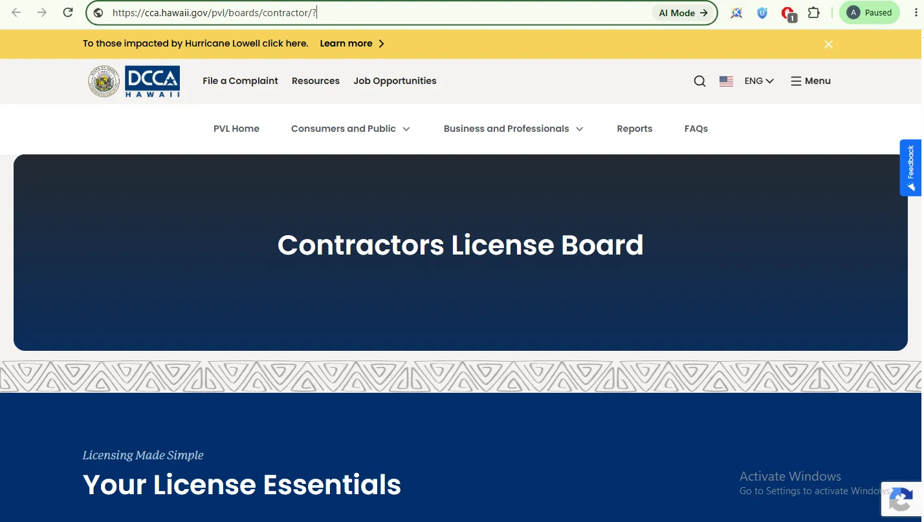Click the red extension icon with badge
Image resolution: width=924 pixels, height=522 pixels.
coord(788,14)
